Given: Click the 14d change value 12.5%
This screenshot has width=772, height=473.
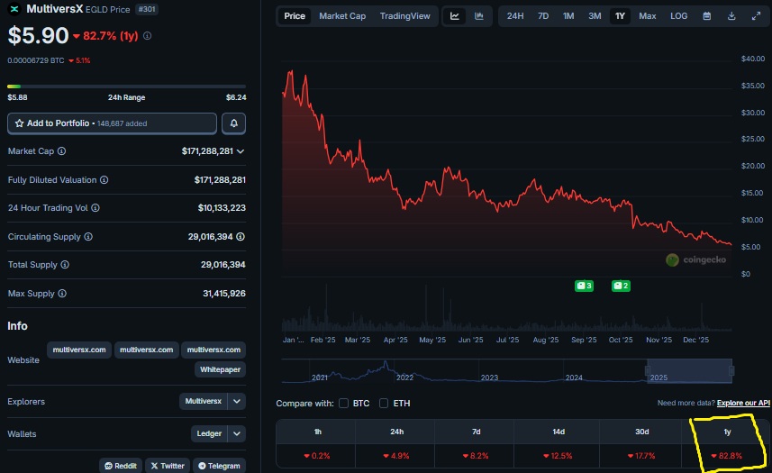Looking at the screenshot, I should (x=558, y=456).
